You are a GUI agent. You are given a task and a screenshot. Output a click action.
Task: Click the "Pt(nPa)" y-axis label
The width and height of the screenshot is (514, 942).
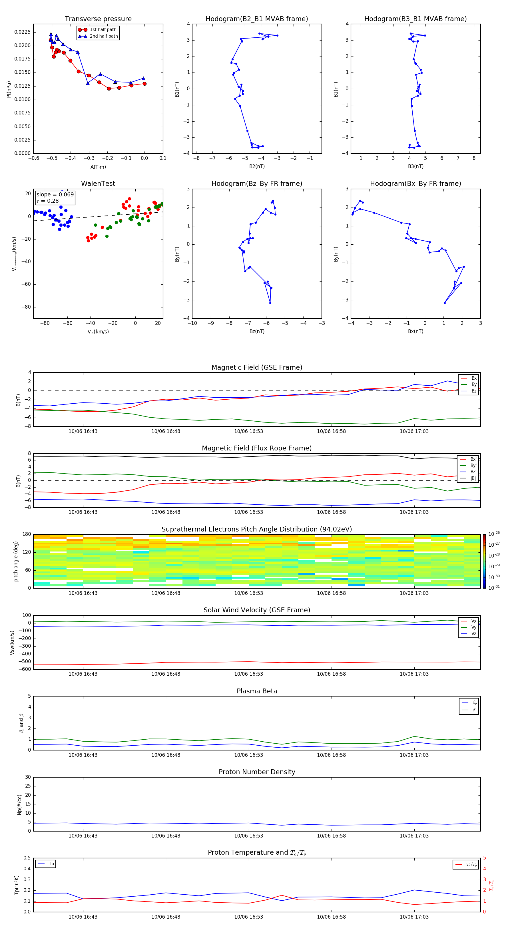coord(9,89)
